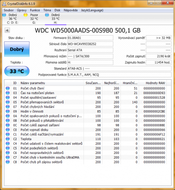Click the Hodnoty RAW column header
Viewport: 175px width, 190px height.
click(153, 83)
